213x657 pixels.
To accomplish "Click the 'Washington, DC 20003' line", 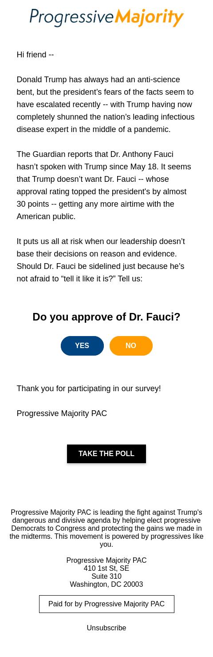I will (106, 585).
